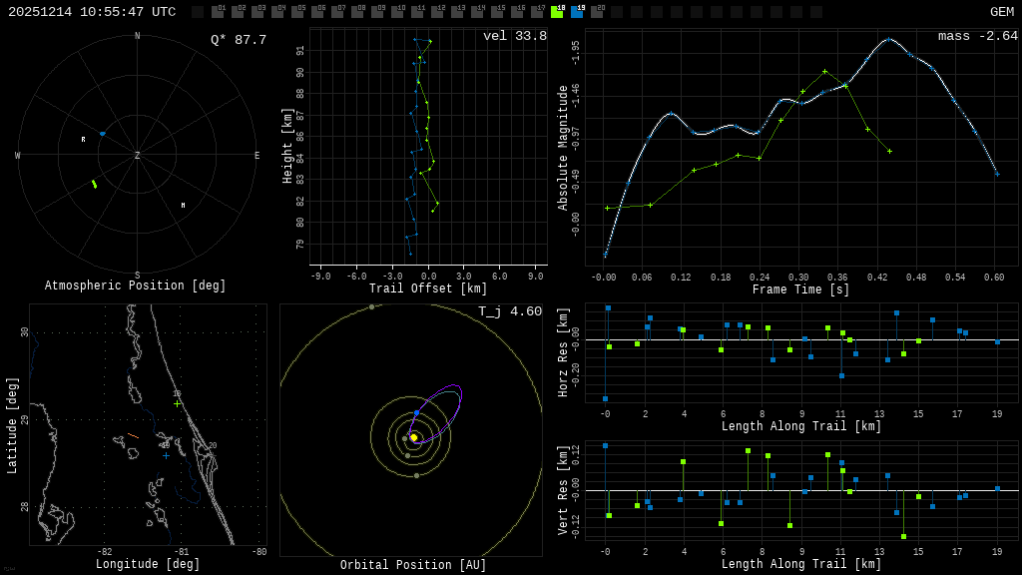Toggle the blue station 19 box in the top bar
The height and width of the screenshot is (575, 1022).
577,12
